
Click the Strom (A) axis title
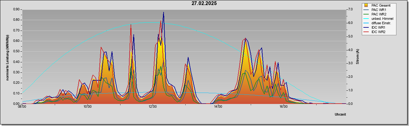(358, 57)
